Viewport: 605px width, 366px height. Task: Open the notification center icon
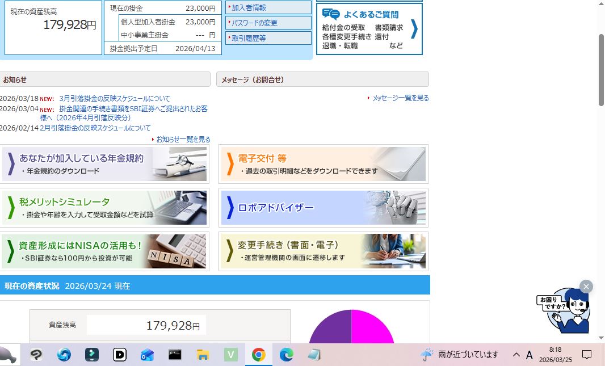click(x=587, y=355)
